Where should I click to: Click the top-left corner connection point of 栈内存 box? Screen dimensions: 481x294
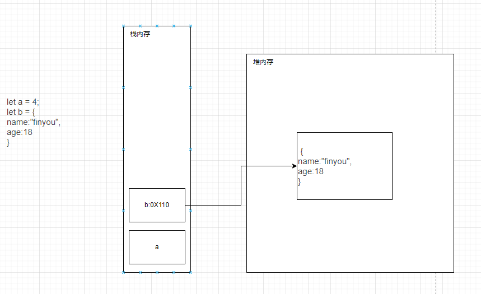(123, 26)
